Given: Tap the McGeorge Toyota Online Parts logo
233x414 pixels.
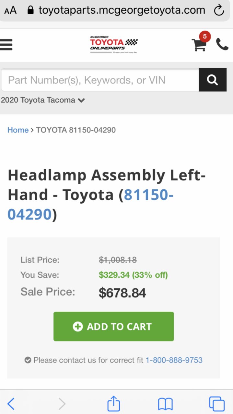Looking at the screenshot, I should [114, 45].
